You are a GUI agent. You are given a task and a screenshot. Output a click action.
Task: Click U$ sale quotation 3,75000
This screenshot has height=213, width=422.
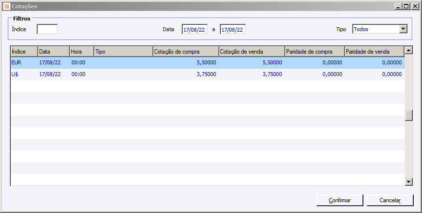coord(273,75)
